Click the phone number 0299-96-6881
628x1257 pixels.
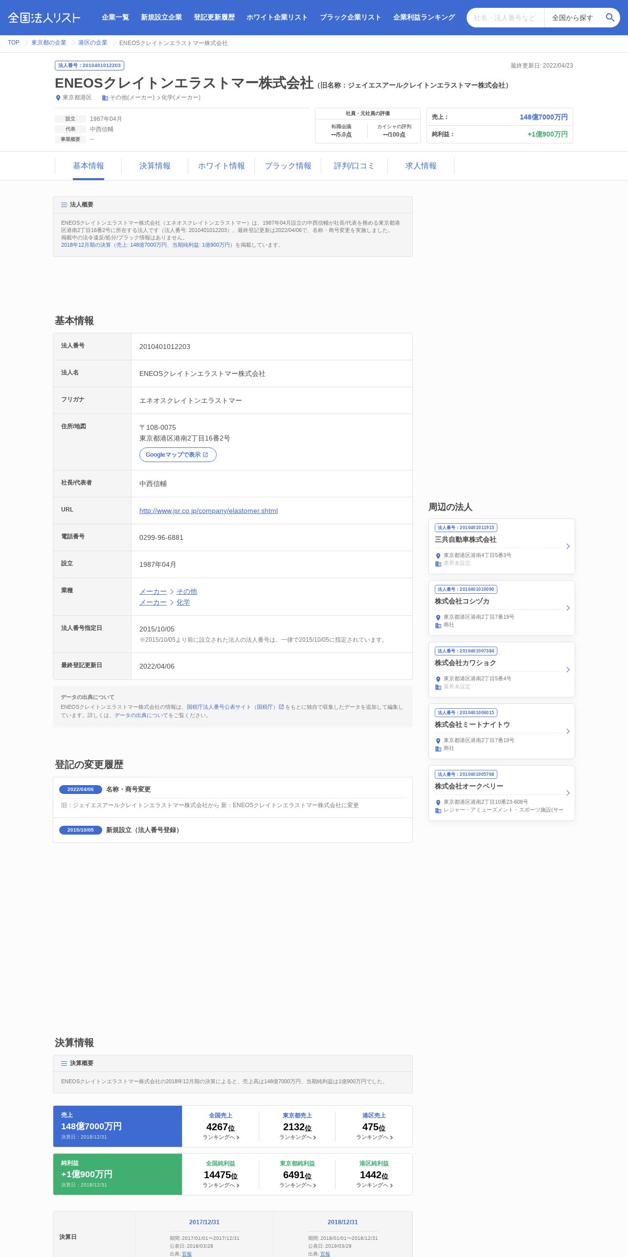click(x=161, y=537)
